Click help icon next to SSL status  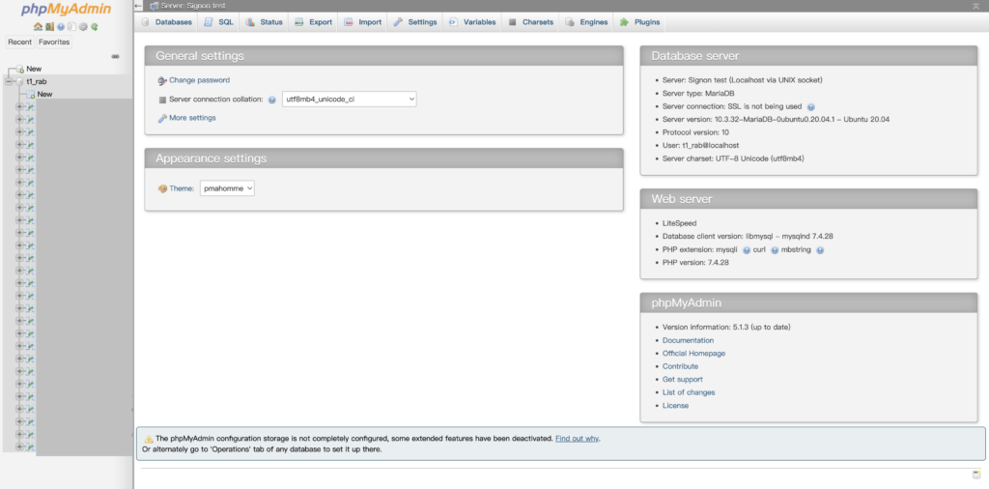[x=810, y=106]
